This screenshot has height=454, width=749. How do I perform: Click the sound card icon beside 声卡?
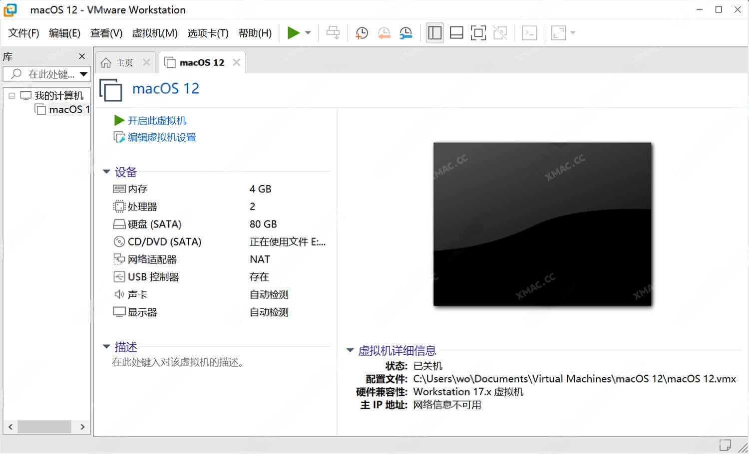pyautogui.click(x=119, y=294)
